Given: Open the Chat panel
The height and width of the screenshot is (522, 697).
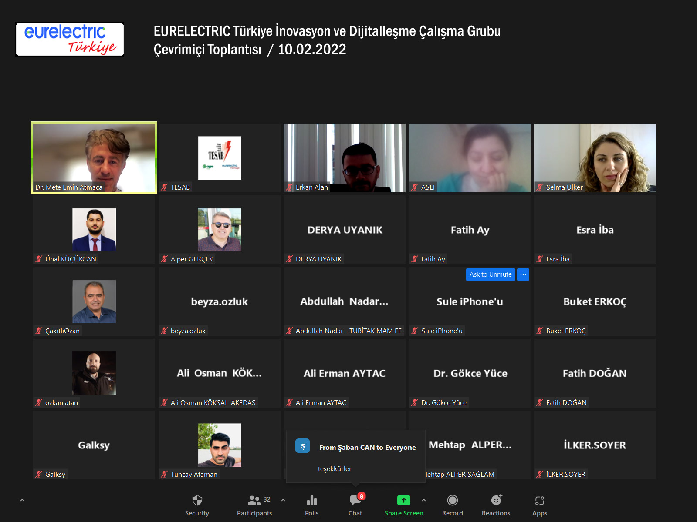Looking at the screenshot, I should pyautogui.click(x=355, y=501).
